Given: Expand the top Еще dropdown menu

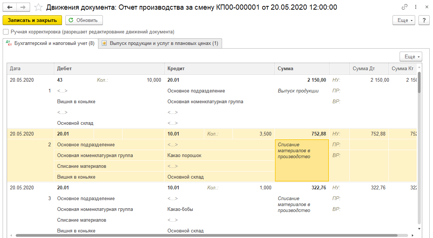Looking at the screenshot, I should tap(403, 20).
